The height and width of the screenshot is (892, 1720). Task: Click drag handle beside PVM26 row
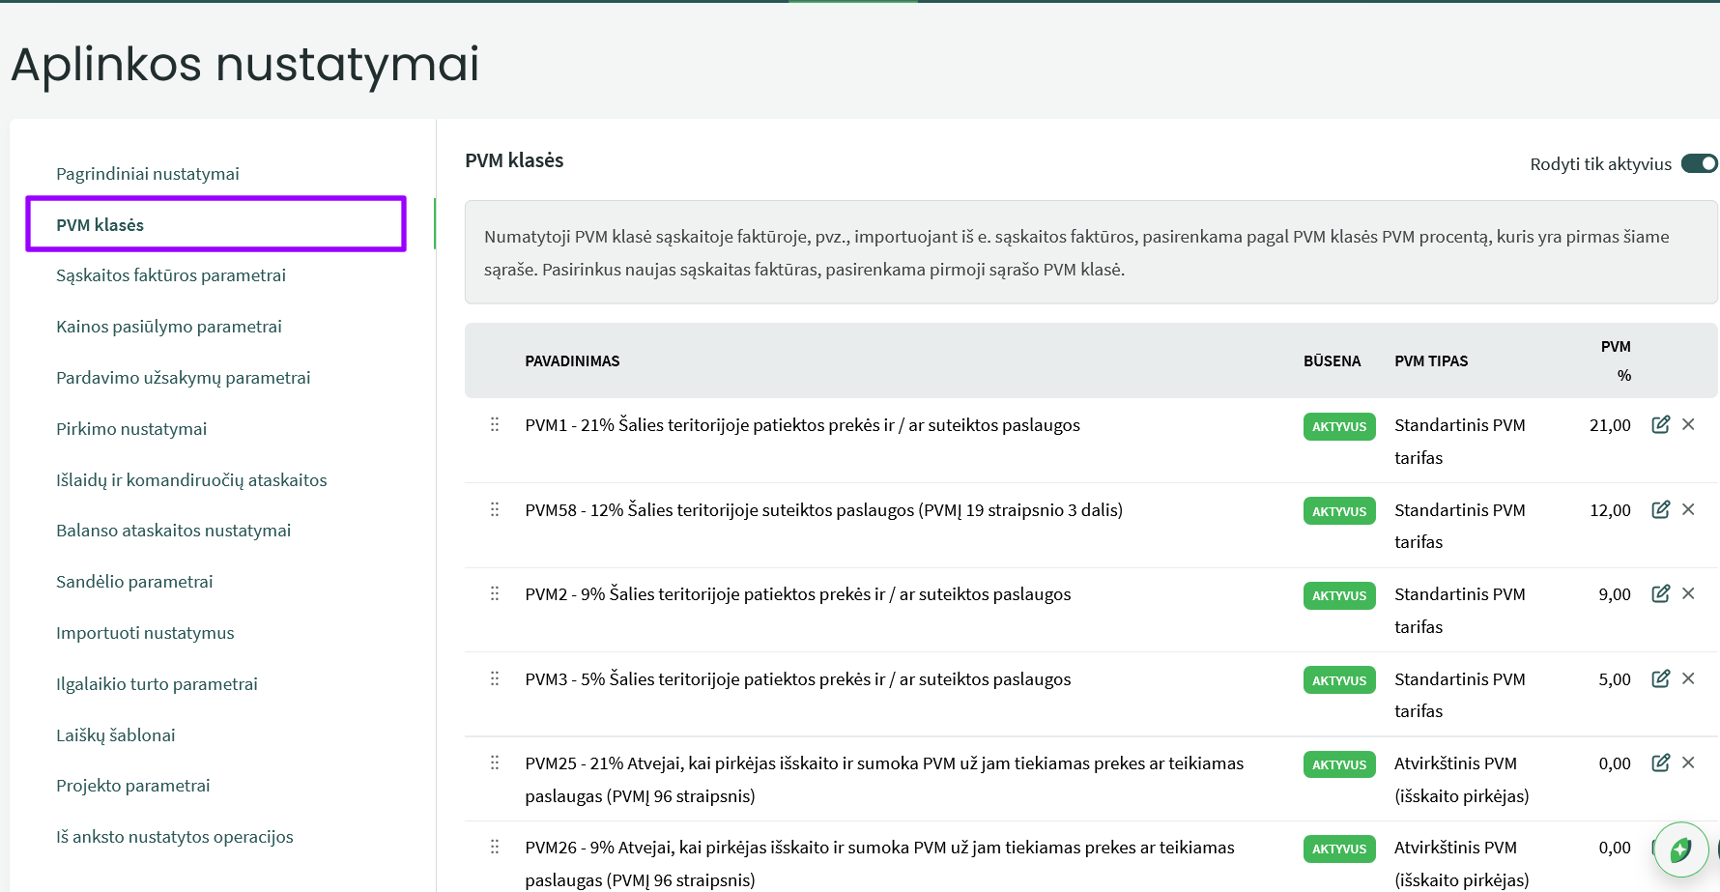coord(495,847)
